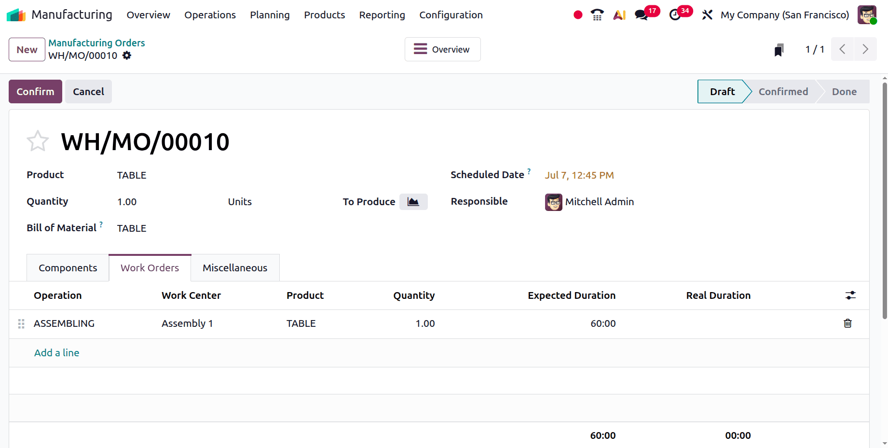
Task: Open messages chat icon with 17 badge
Action: (x=642, y=15)
